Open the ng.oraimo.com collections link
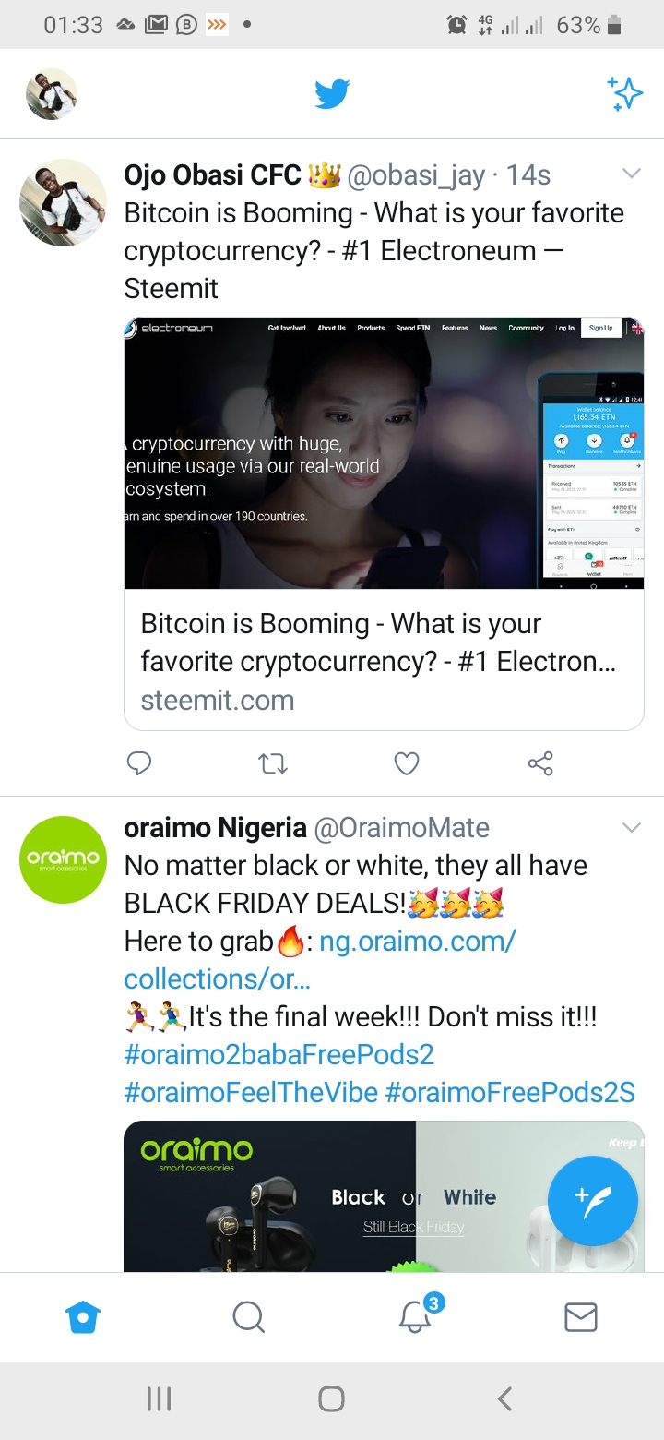The width and height of the screenshot is (664, 1440). [320, 960]
